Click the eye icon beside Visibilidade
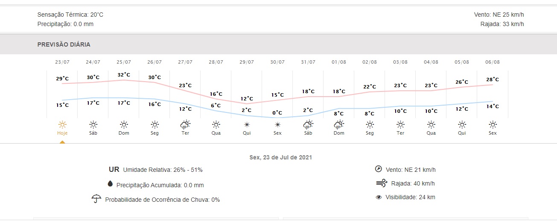 (379, 197)
